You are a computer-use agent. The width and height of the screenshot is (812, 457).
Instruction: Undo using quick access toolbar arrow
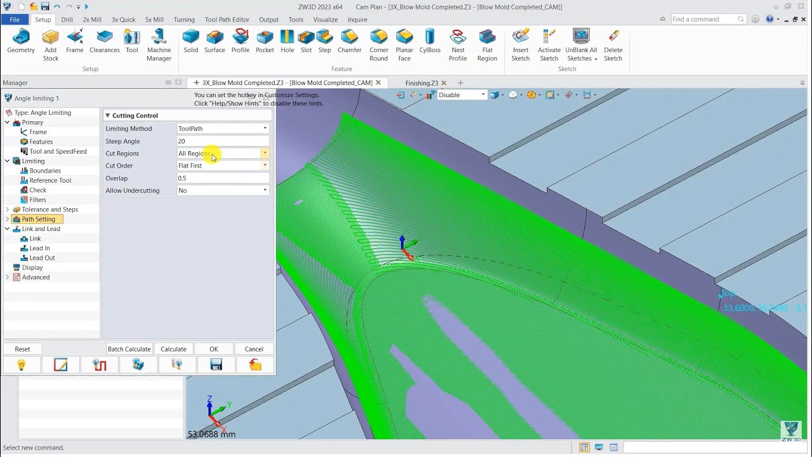(57, 6)
